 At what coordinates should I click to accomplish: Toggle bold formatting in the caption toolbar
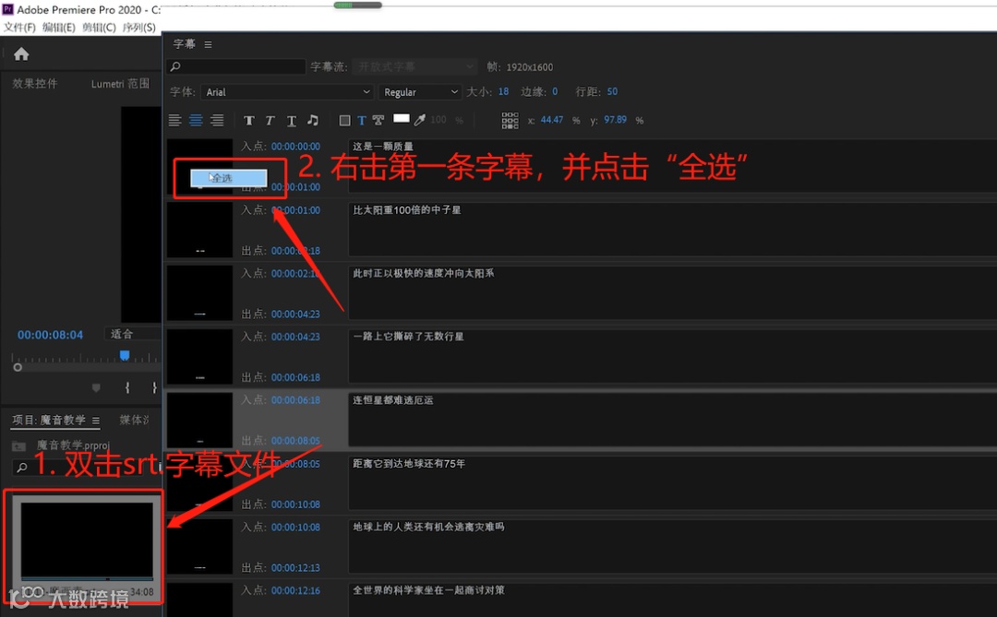coord(249,120)
